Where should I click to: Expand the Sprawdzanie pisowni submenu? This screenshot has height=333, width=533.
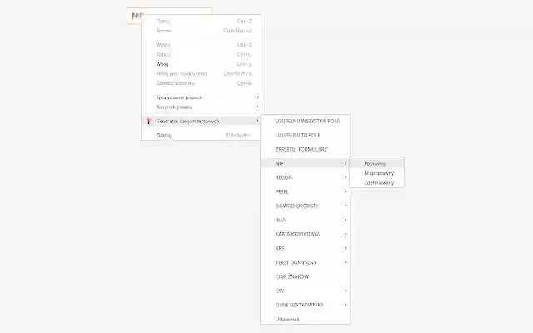(202, 97)
